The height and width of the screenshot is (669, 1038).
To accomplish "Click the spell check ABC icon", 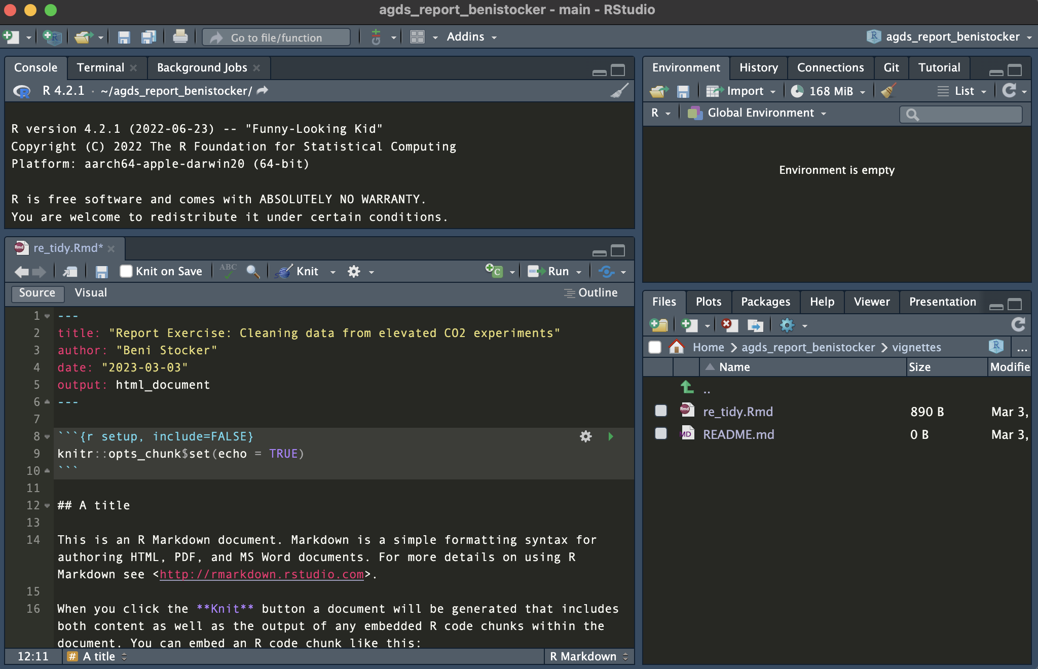I will (x=229, y=270).
